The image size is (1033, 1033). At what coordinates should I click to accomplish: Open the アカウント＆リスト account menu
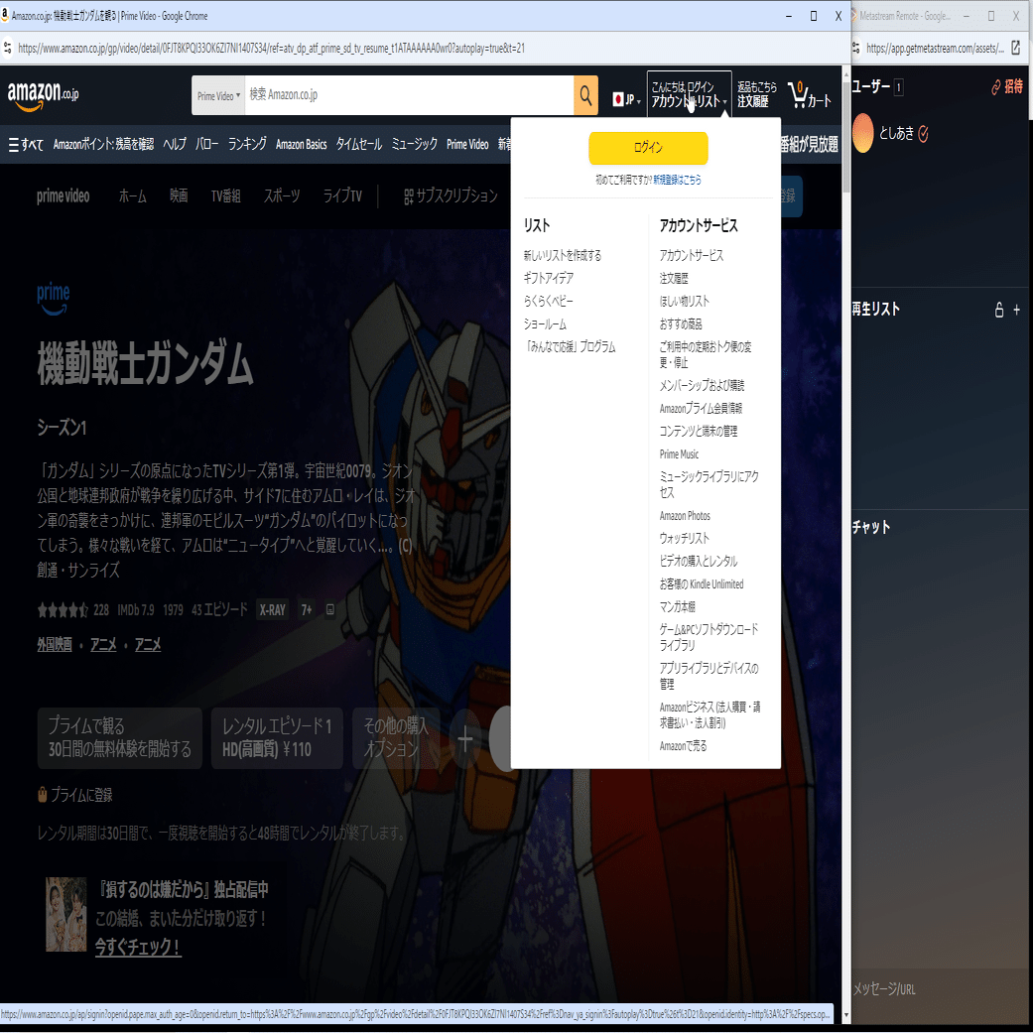coord(689,95)
